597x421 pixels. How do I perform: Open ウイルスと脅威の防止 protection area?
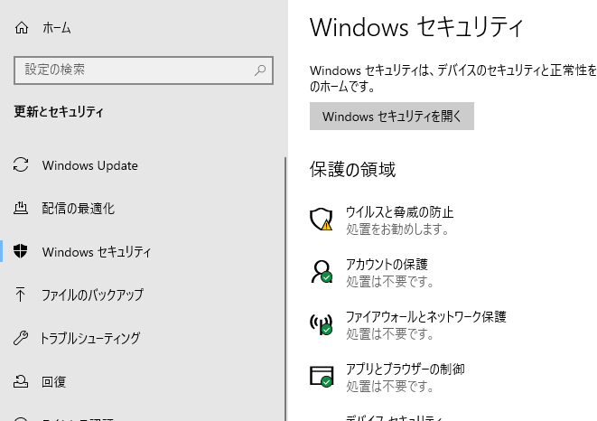[399, 212]
